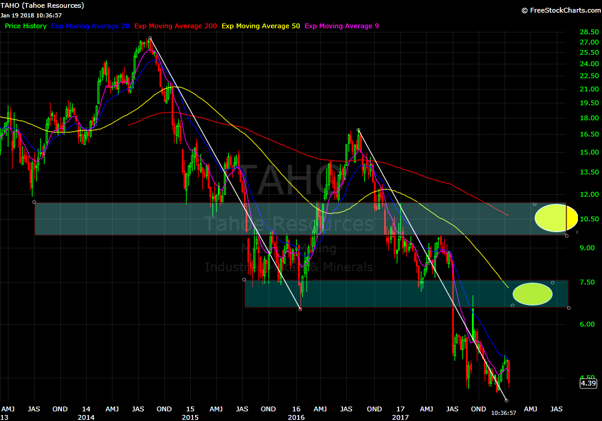This screenshot has width=602, height=421.
Task: Click the Exp Moving Average 20 legend
Action: pyautogui.click(x=90, y=26)
